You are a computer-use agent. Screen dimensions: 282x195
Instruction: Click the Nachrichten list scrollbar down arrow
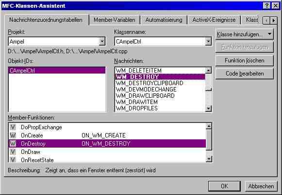pos(208,108)
